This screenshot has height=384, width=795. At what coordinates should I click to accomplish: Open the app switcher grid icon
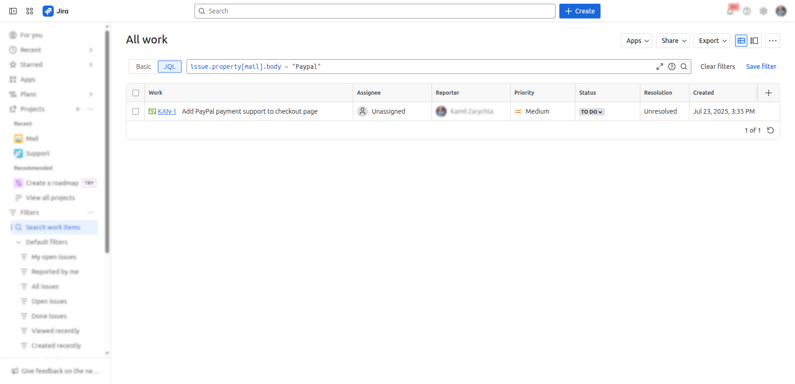[x=30, y=11]
